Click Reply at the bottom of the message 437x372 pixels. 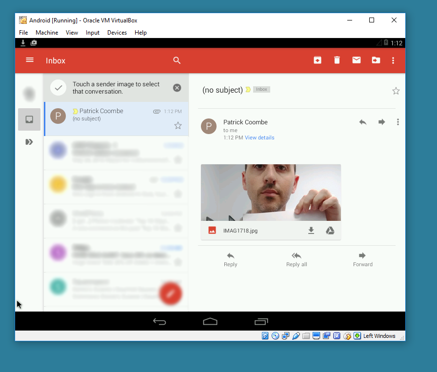click(231, 260)
